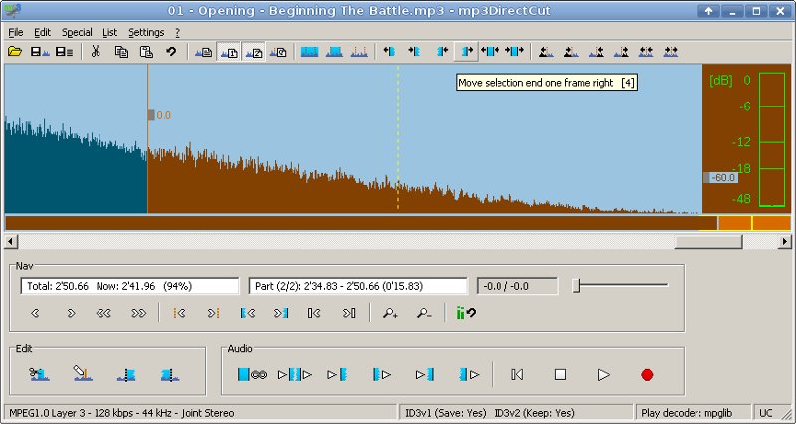The image size is (796, 424).
Task: Jump forward with the double right chevrons
Action: coord(139,313)
